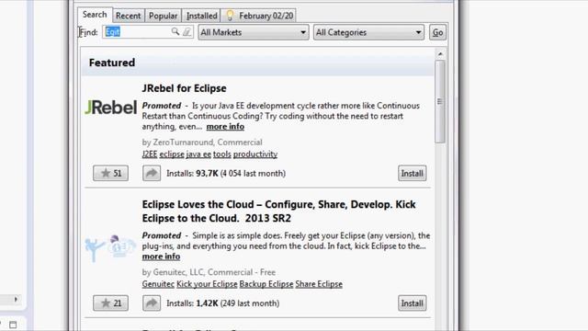Click the eclipse tag link
The height and width of the screenshot is (331, 588).
(x=172, y=154)
